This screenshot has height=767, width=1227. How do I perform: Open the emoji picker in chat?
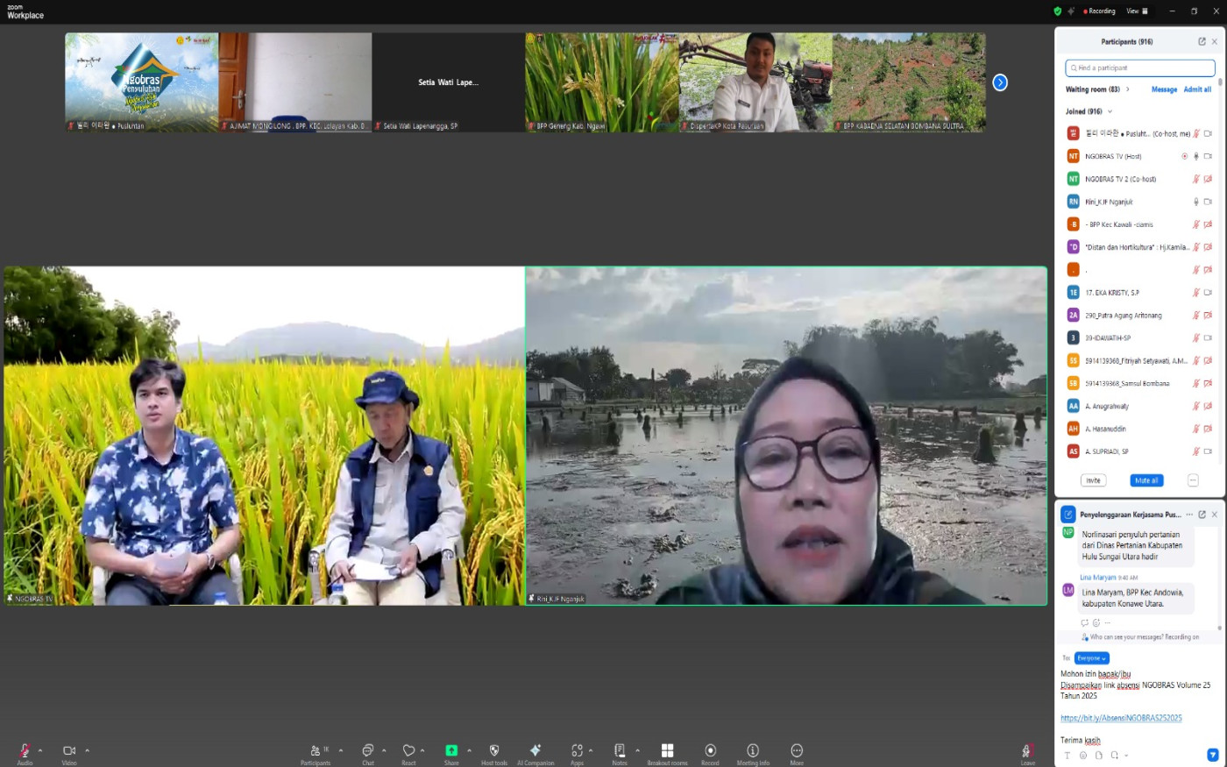pos(1083,756)
